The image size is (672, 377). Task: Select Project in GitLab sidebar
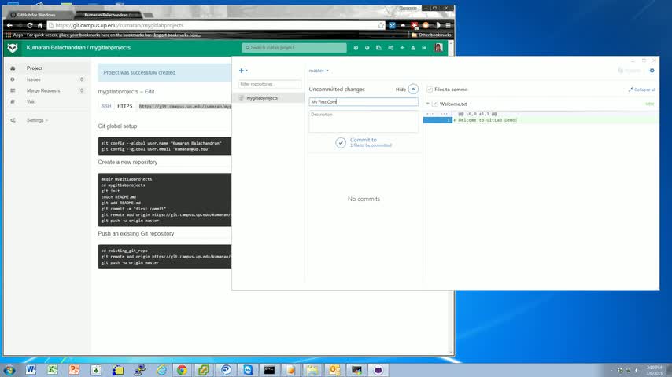point(35,68)
